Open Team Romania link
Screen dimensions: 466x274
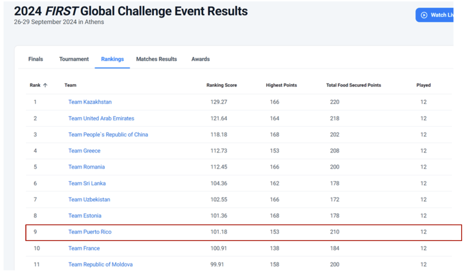click(x=86, y=167)
